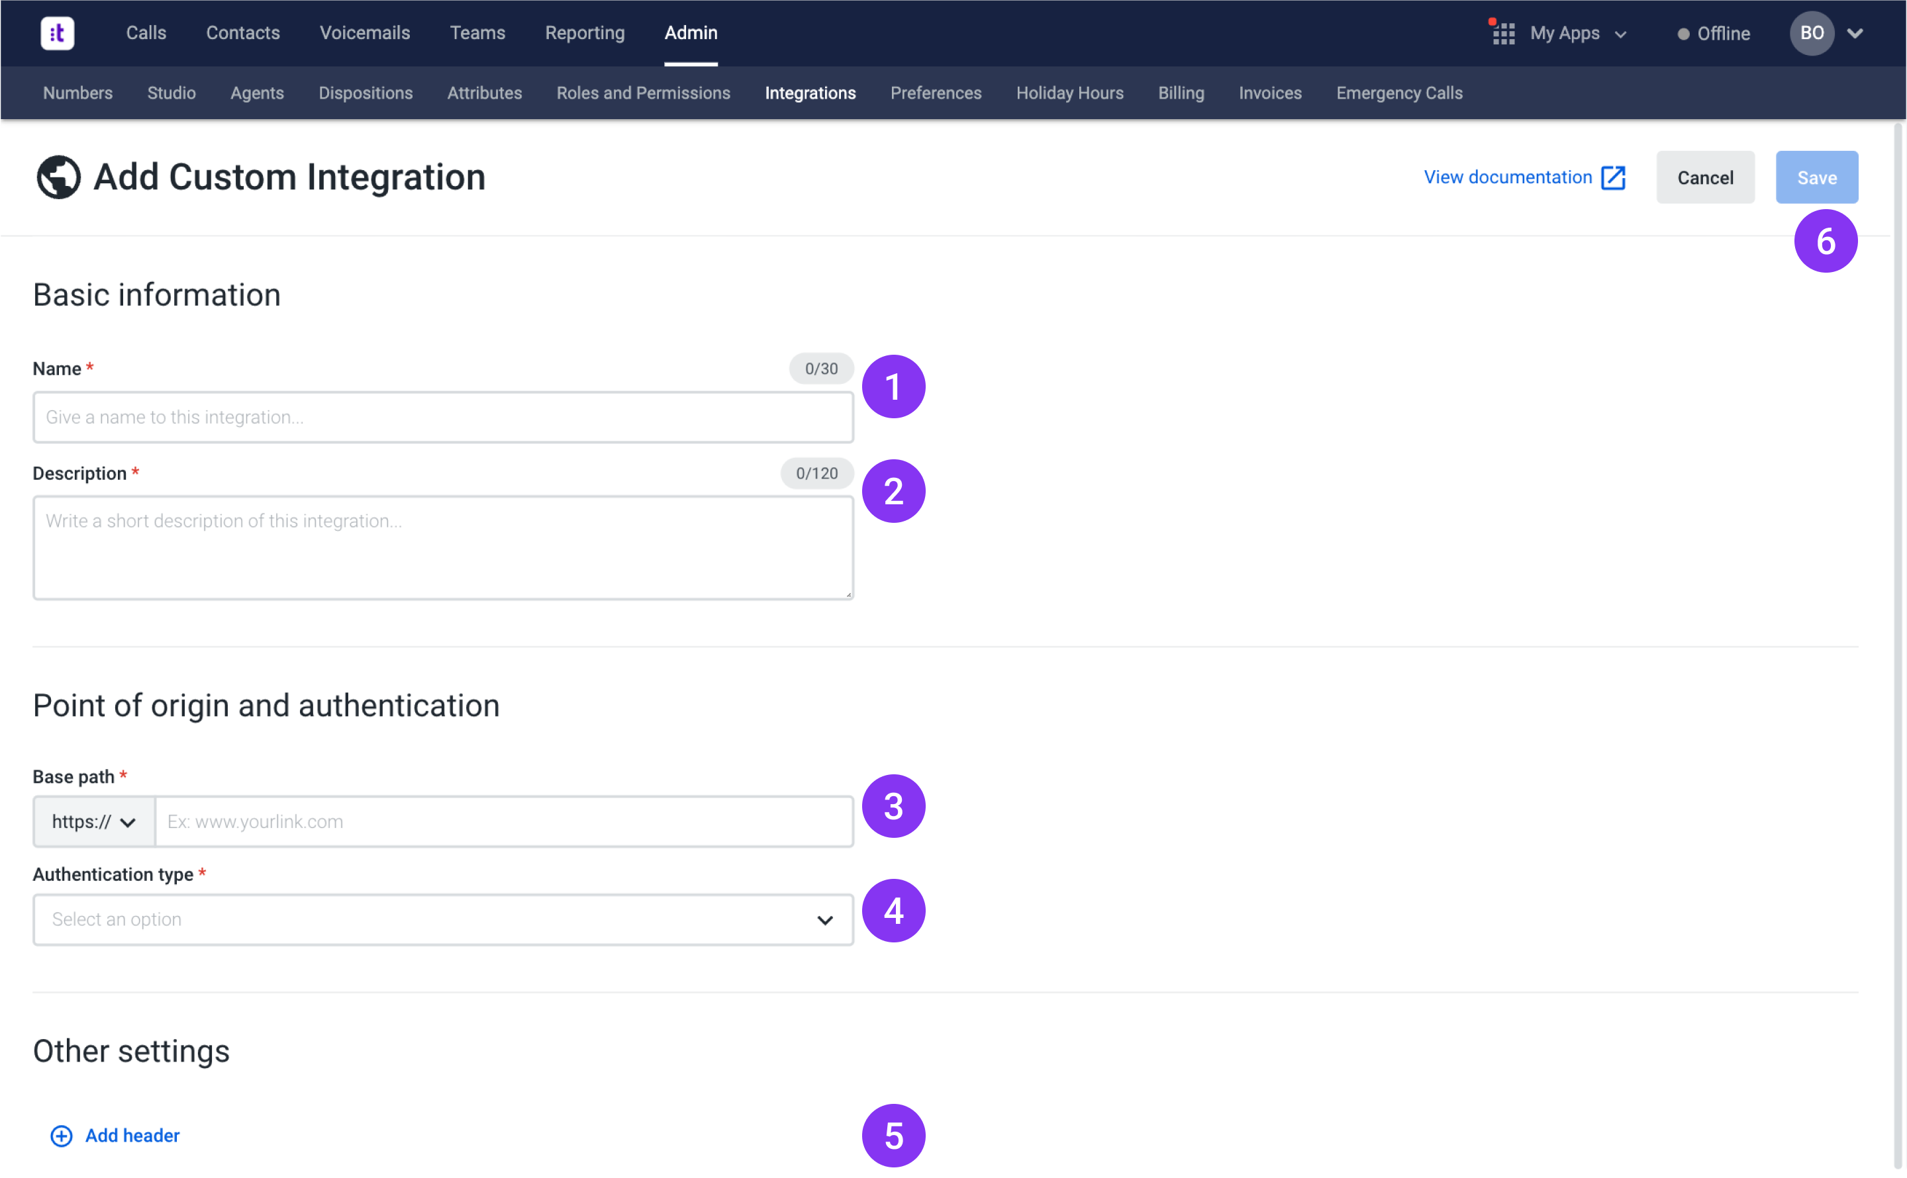Expand the My Apps dropdown chevron
Screen dimensions: 1907x1178
[1620, 34]
